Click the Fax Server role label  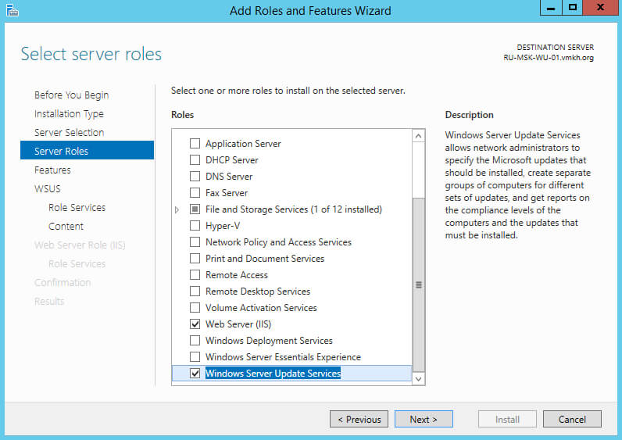(227, 193)
